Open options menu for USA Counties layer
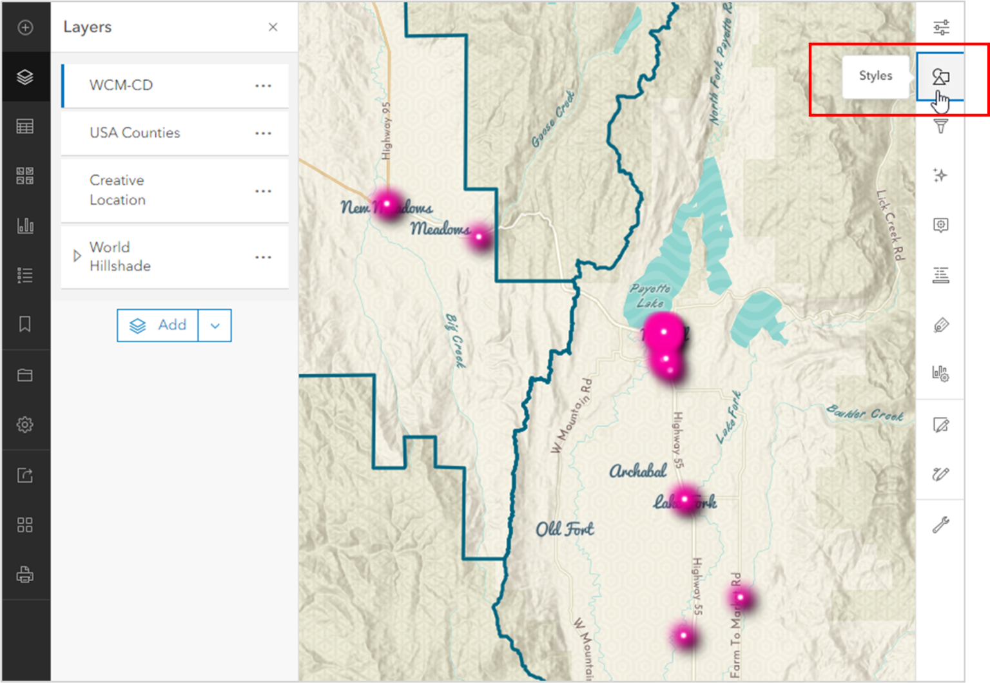 [263, 133]
